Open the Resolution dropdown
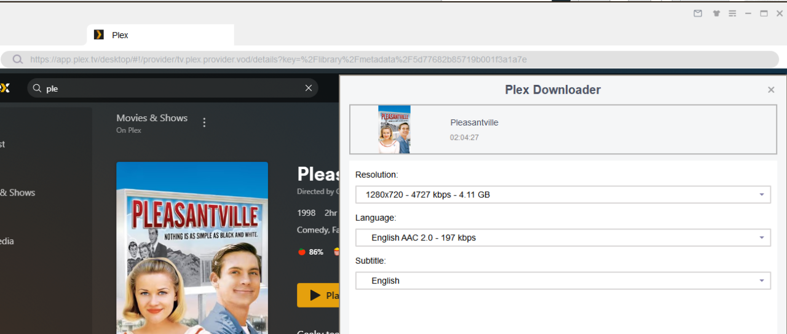Screen dimensions: 787x334 click(x=563, y=194)
